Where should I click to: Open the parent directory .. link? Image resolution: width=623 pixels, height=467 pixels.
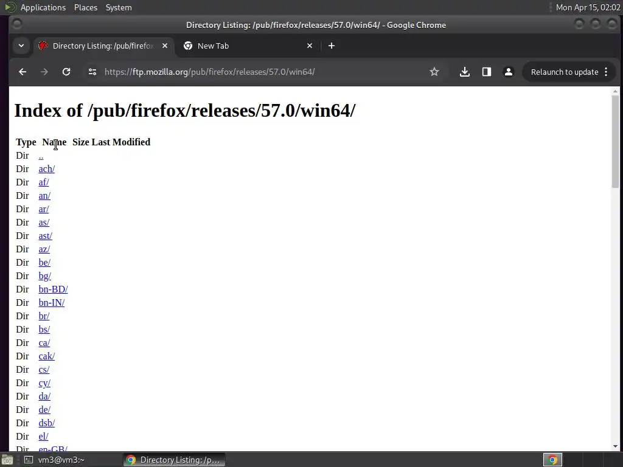(41, 156)
